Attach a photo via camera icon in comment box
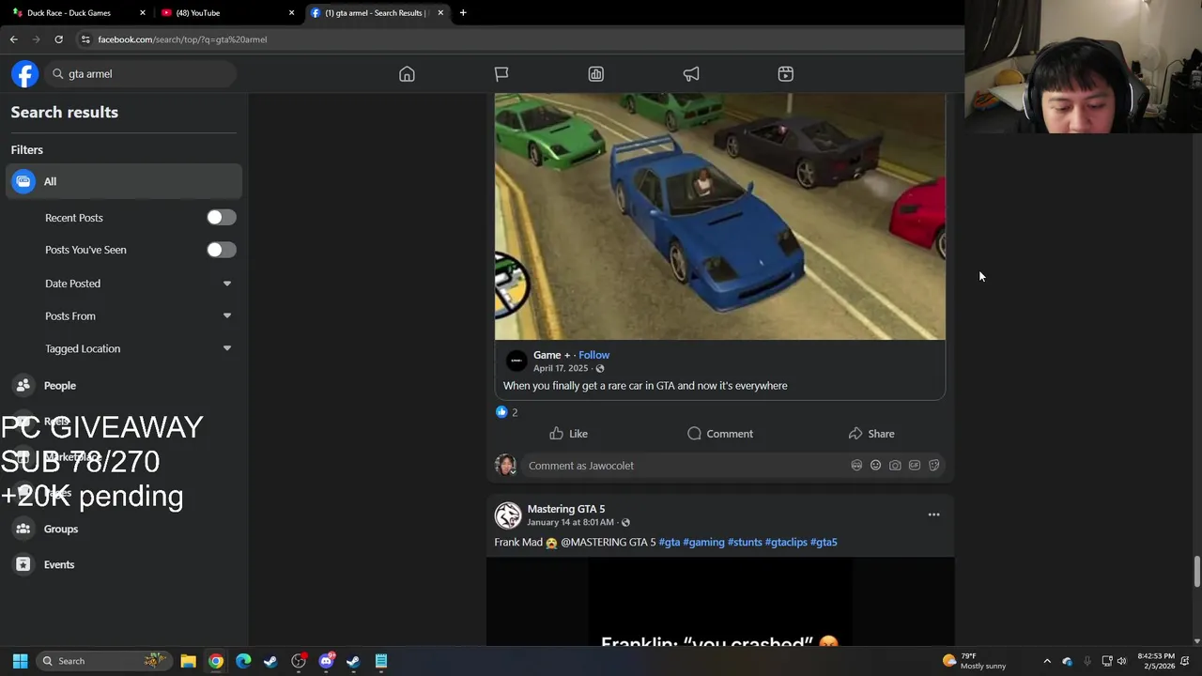 click(x=895, y=465)
